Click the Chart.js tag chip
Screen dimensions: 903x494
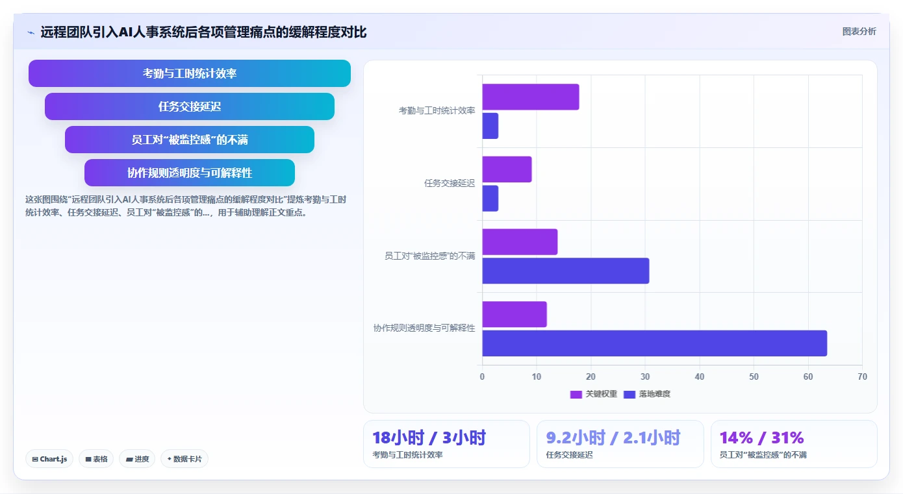click(x=50, y=459)
